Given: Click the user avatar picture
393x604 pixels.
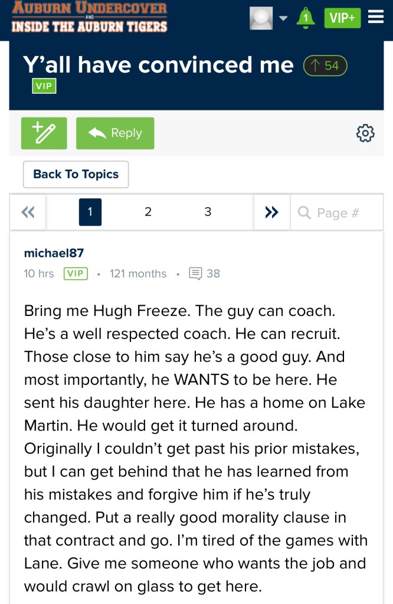Looking at the screenshot, I should (261, 18).
